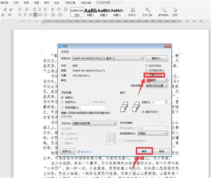Apply 标题 1 heading style
Viewport: 211px width, 178px height.
coord(90,12)
